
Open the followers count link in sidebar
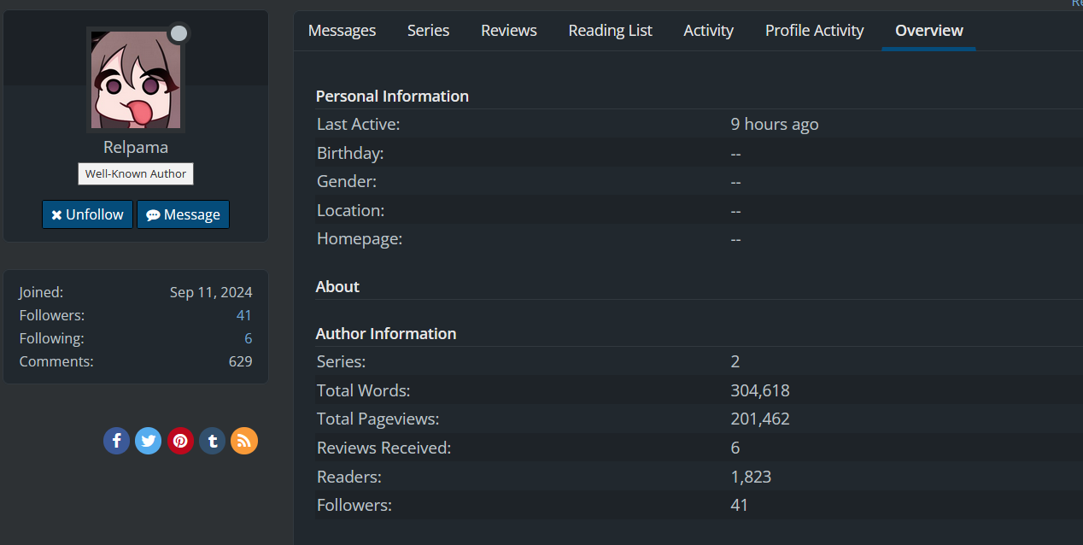(x=244, y=316)
